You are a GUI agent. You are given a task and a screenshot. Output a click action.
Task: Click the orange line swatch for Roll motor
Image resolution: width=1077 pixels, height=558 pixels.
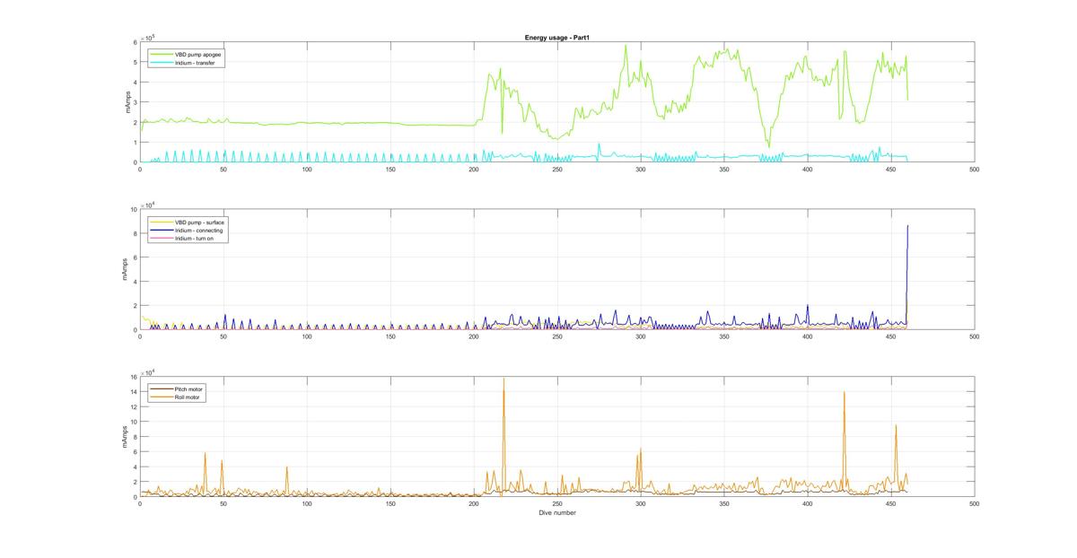[162, 397]
